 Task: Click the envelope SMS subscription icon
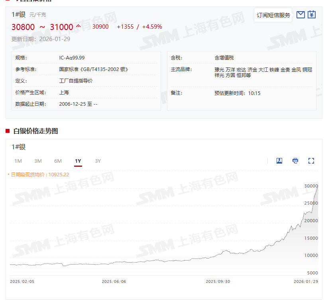301,15
